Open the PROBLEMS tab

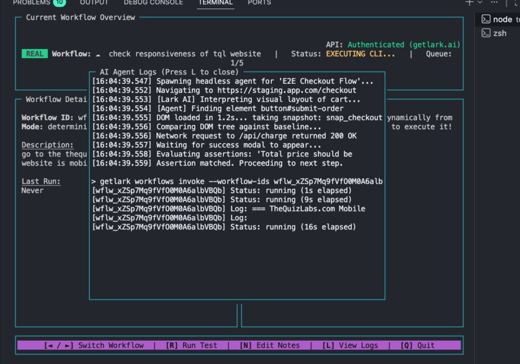[x=32, y=3]
